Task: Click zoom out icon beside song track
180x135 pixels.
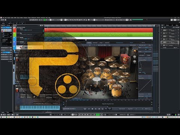Action: point(151,105)
